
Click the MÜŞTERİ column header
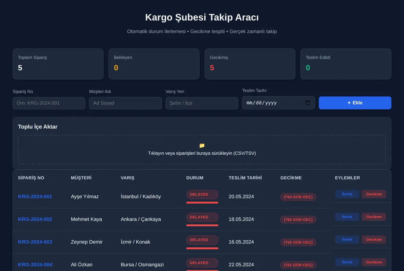click(81, 178)
